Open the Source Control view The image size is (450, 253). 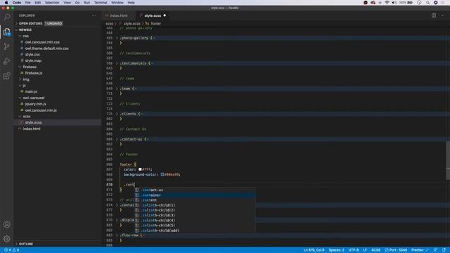point(6,46)
